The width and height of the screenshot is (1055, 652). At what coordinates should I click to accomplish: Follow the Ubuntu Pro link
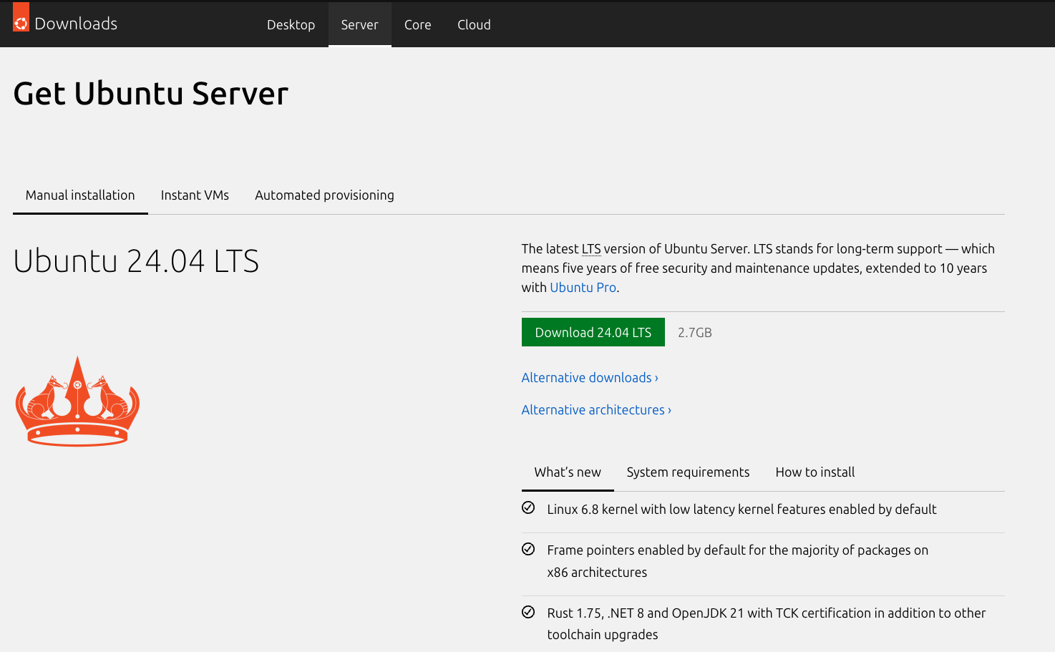(583, 287)
